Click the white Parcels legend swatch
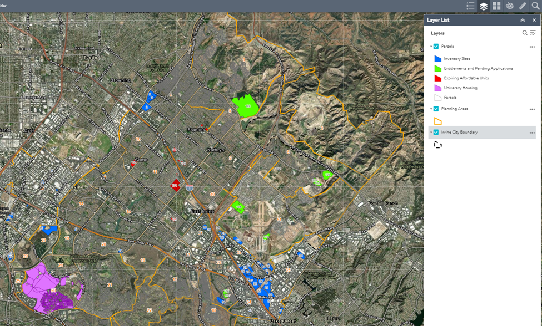 coord(437,98)
